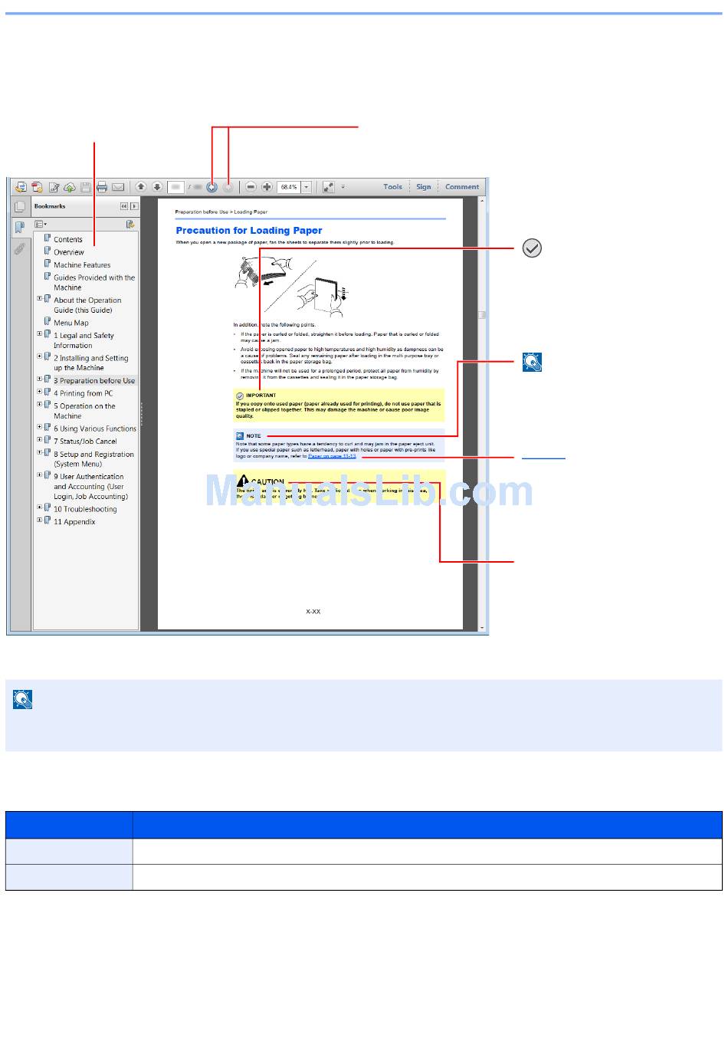The width and height of the screenshot is (728, 1064).
Task: Click the bookmarks pane resize grip handle
Action: (141, 414)
